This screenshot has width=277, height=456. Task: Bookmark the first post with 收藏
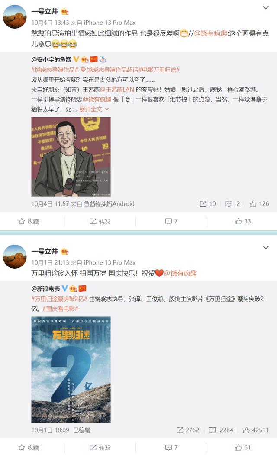coord(29,221)
